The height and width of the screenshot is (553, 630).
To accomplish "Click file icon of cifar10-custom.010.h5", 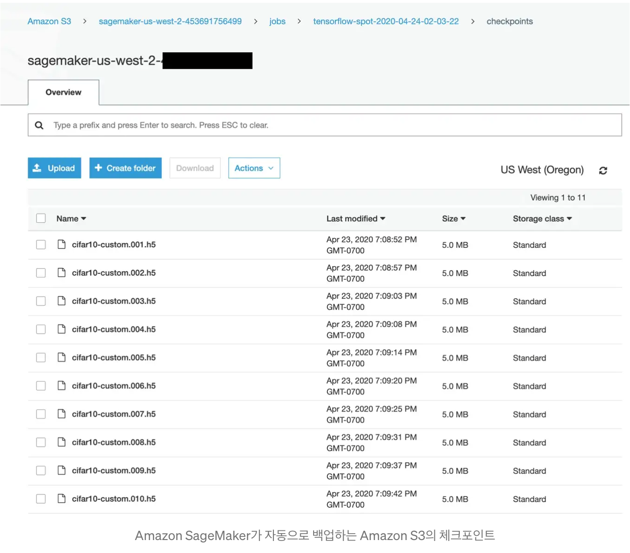I will coord(62,498).
